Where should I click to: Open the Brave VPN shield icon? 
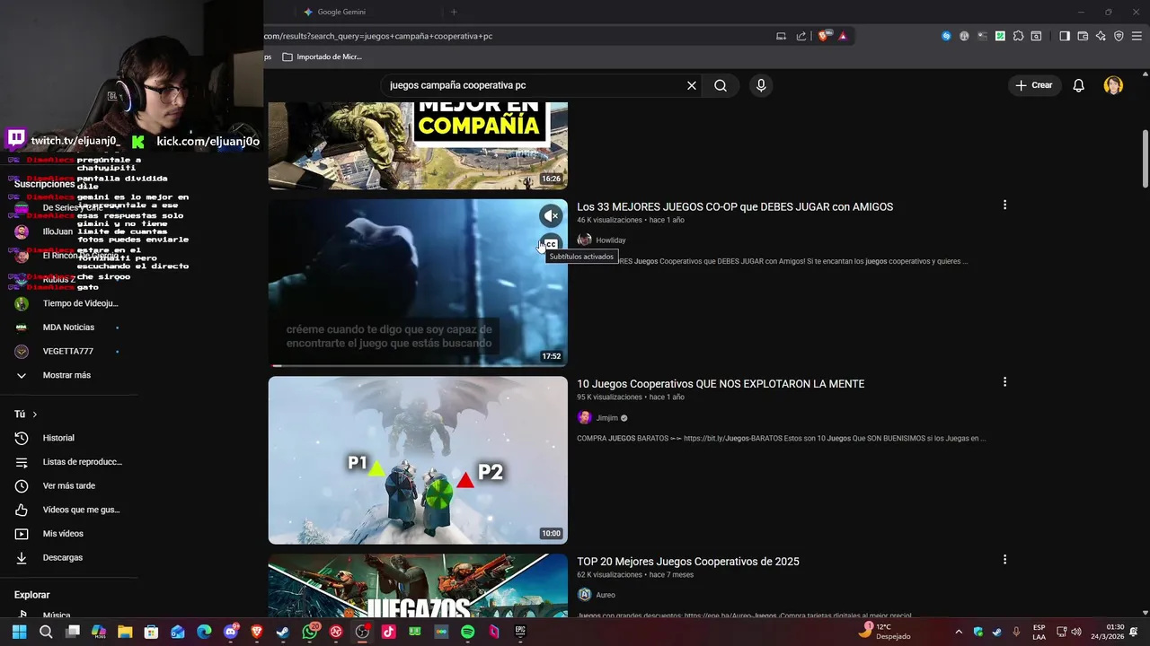pyautogui.click(x=1119, y=36)
